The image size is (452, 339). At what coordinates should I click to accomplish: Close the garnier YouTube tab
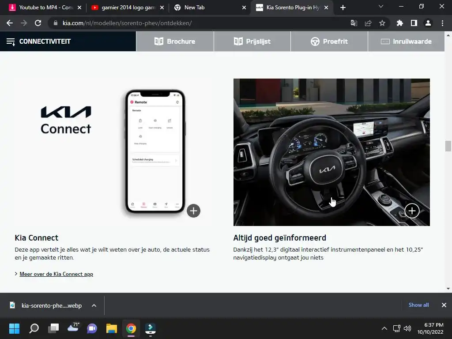pos(162,8)
